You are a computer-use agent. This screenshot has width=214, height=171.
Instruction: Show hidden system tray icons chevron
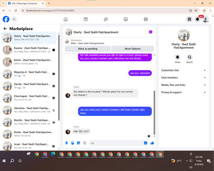[x=187, y=161]
